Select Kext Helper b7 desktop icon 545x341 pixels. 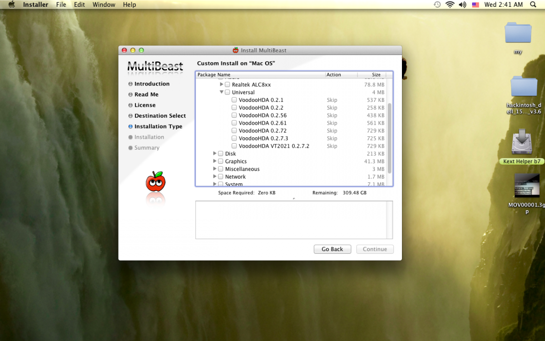pyautogui.click(x=522, y=143)
